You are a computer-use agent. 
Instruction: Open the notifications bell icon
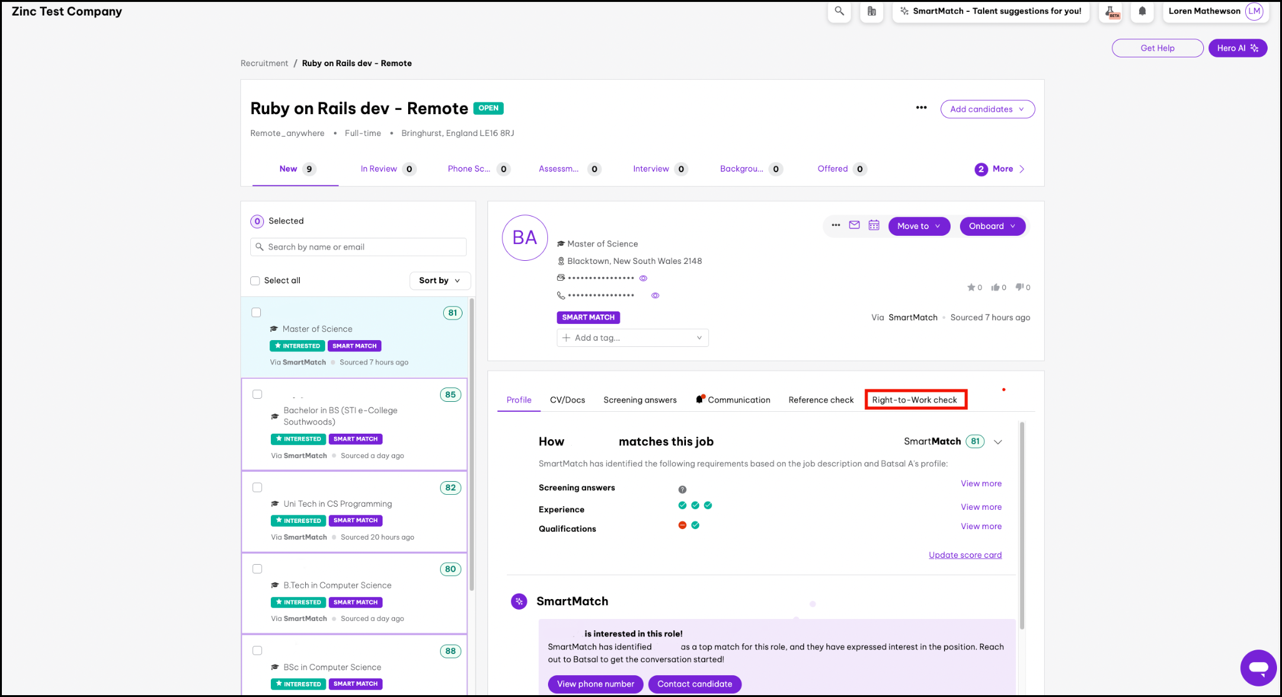[x=1142, y=11]
